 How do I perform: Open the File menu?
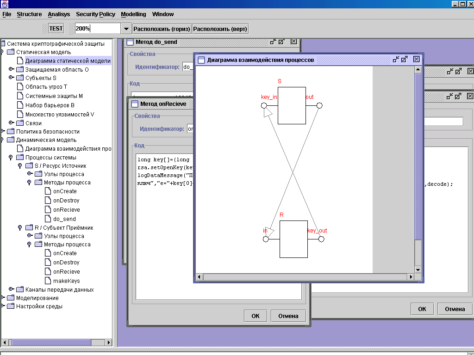coord(6,14)
